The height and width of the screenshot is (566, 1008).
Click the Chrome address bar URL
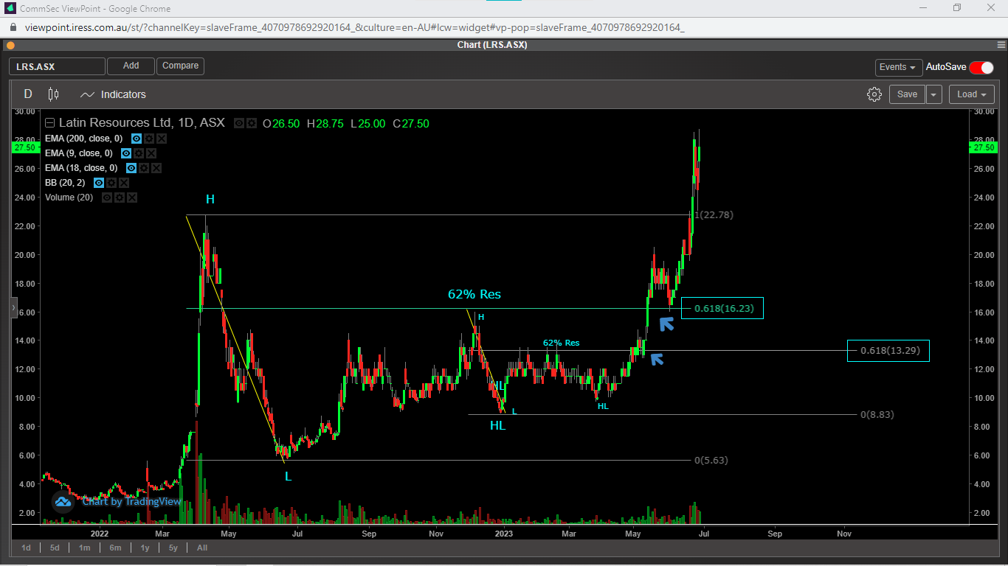354,27
